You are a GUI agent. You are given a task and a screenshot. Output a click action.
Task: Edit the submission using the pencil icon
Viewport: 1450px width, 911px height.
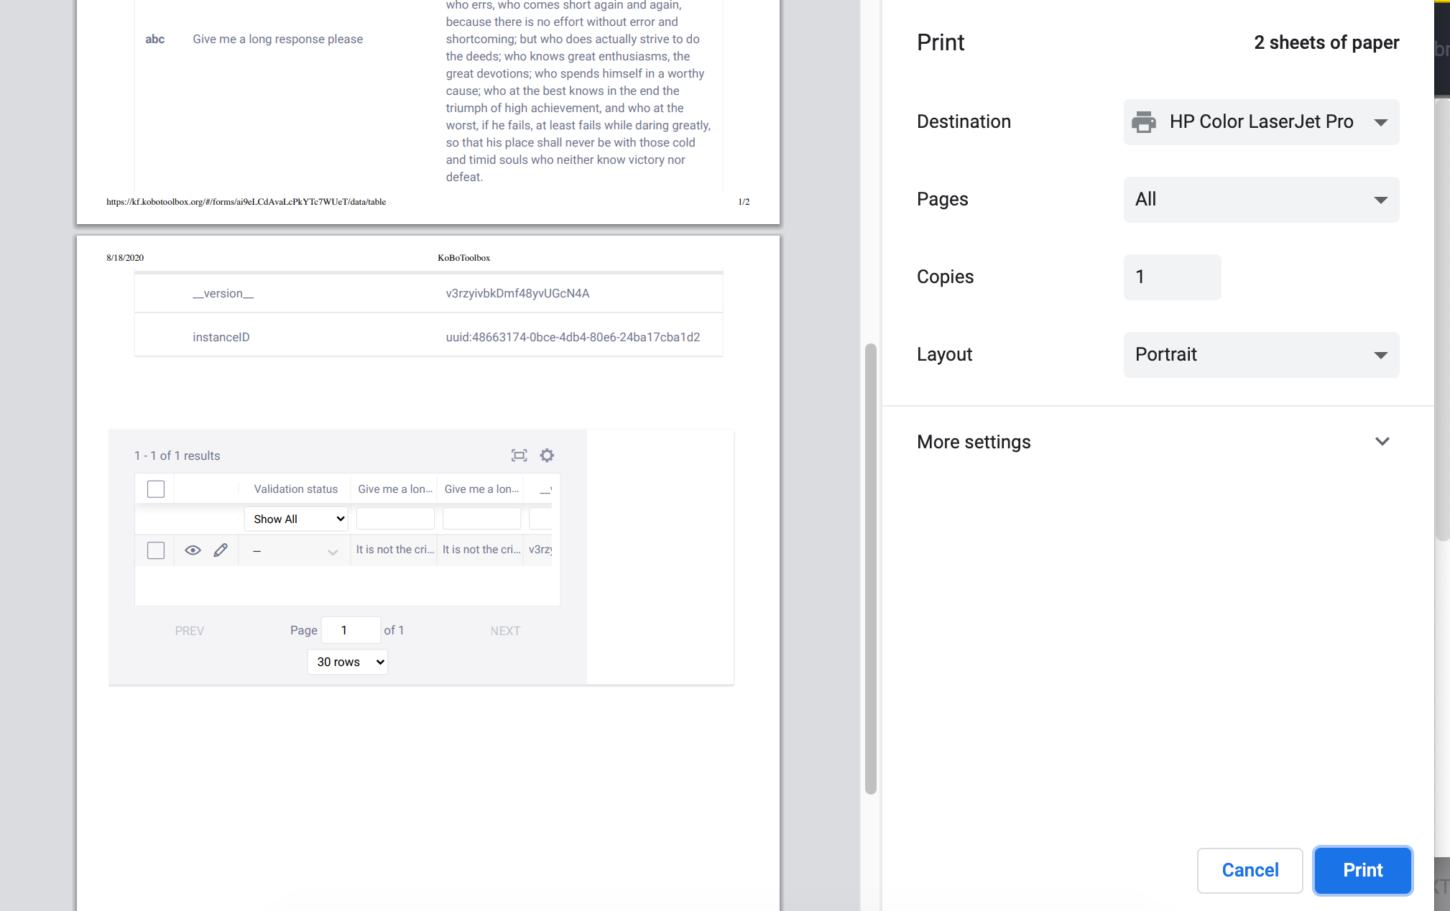(221, 550)
